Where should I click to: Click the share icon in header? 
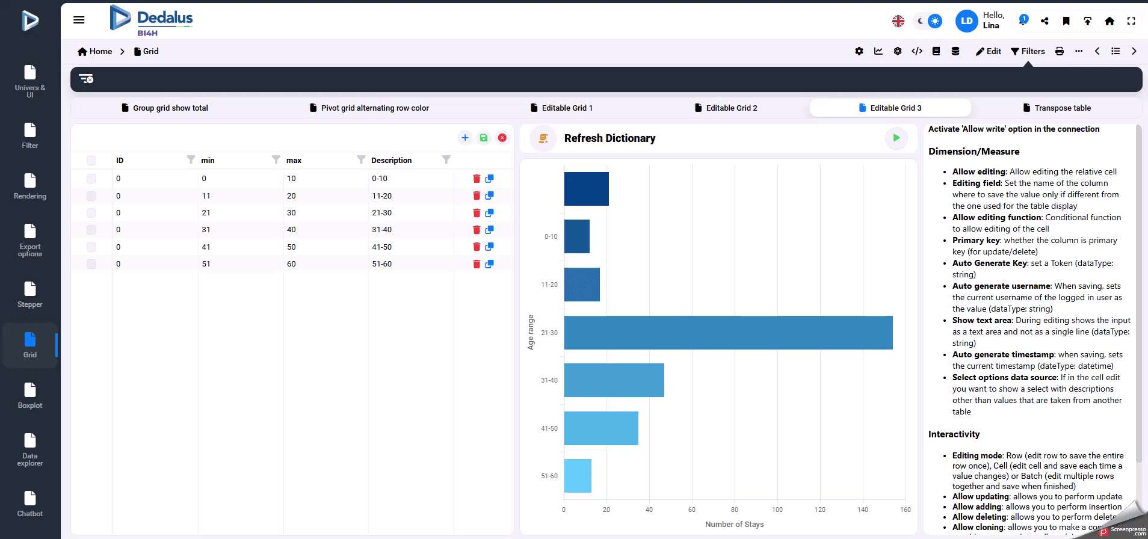[x=1045, y=21]
